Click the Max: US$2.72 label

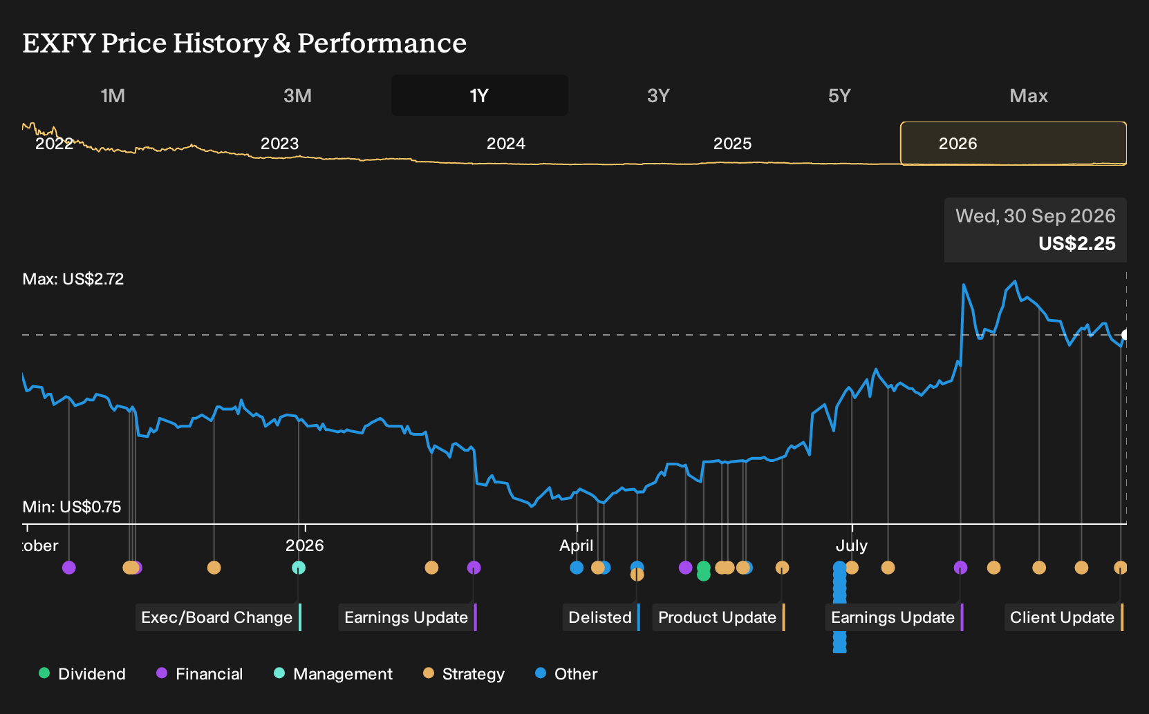[x=73, y=279]
